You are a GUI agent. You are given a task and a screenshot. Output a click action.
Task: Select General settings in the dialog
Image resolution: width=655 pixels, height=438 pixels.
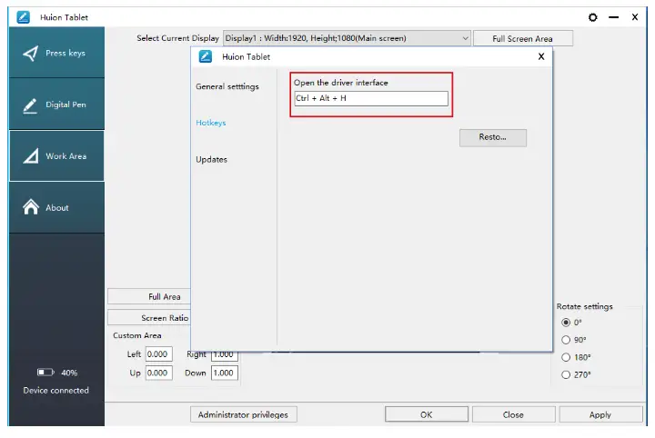point(227,86)
